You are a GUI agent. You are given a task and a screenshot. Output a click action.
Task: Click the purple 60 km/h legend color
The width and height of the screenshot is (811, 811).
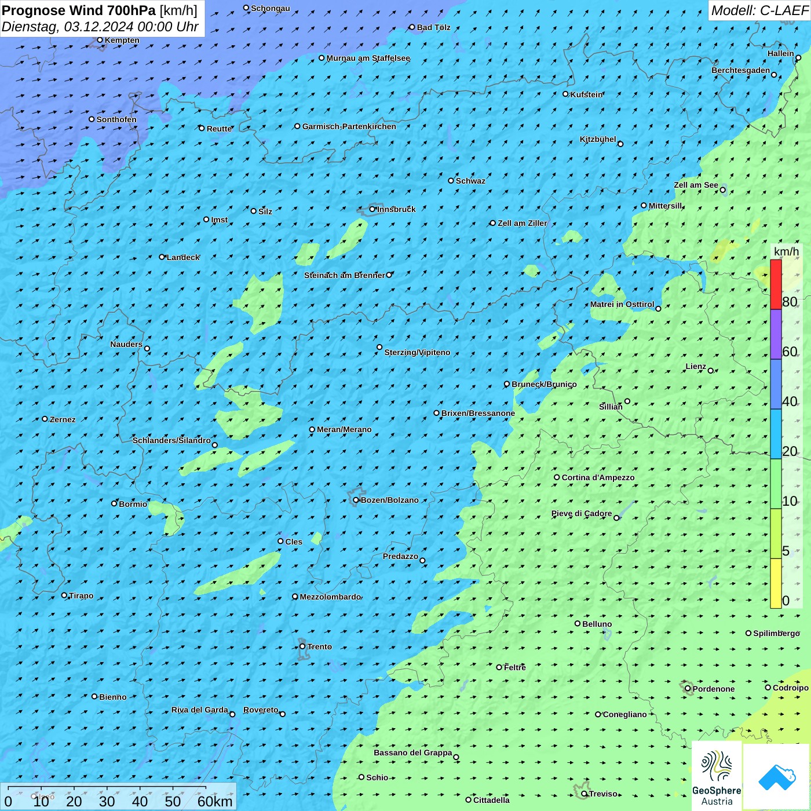776,334
